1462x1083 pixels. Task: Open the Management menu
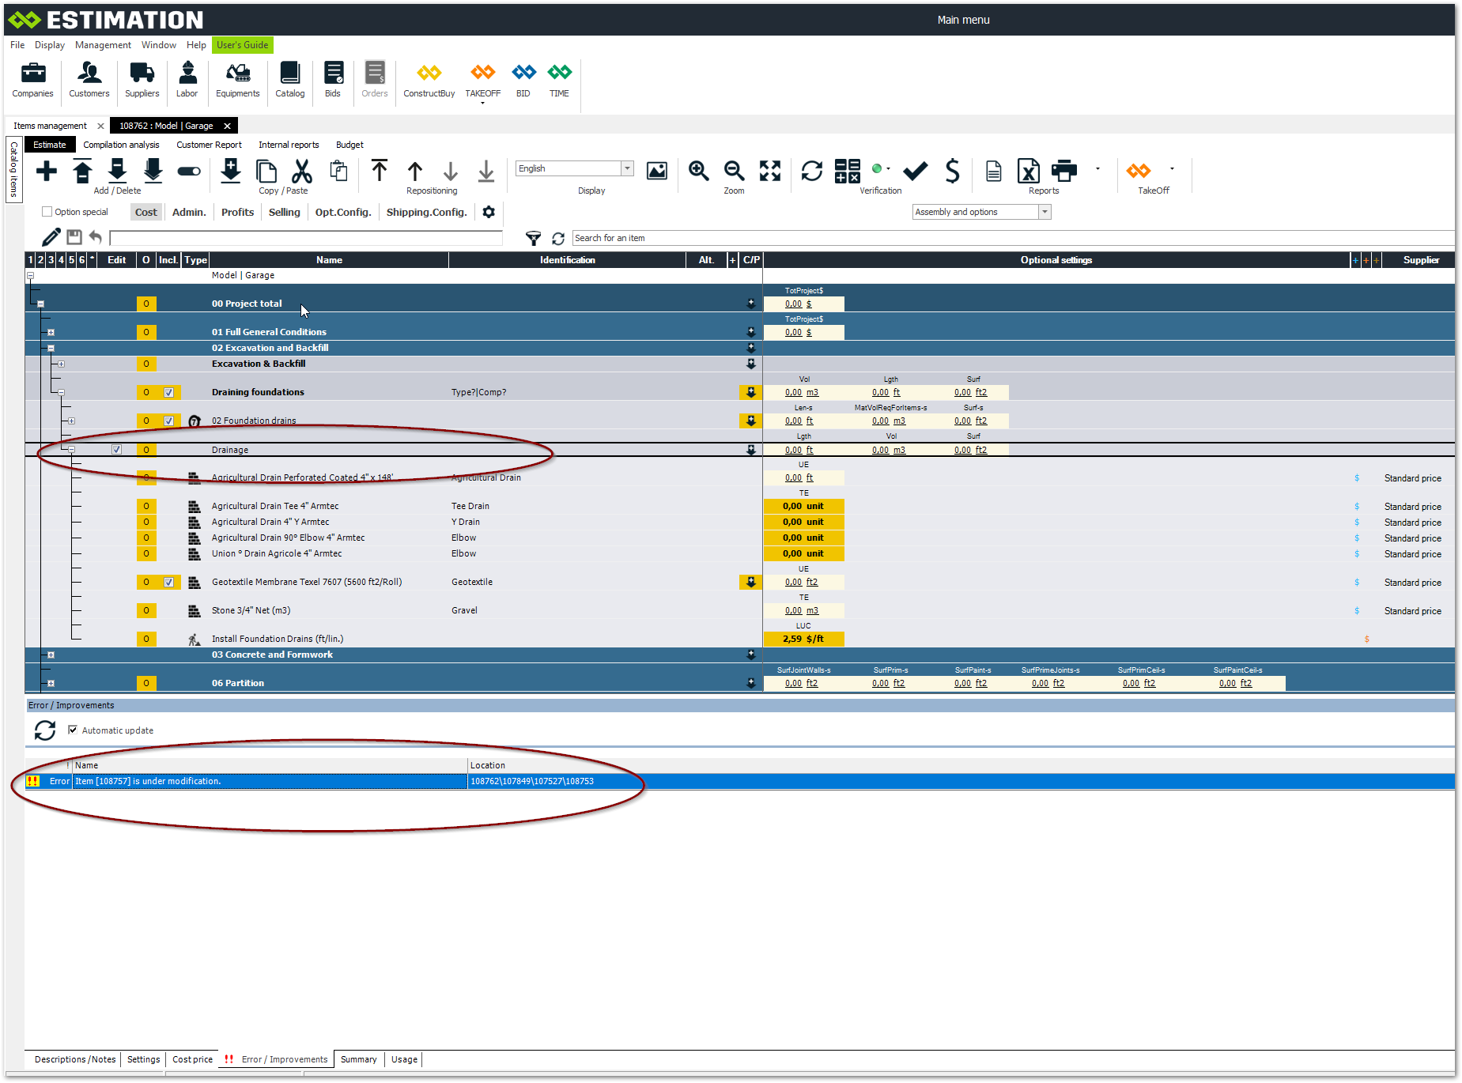[x=103, y=45]
